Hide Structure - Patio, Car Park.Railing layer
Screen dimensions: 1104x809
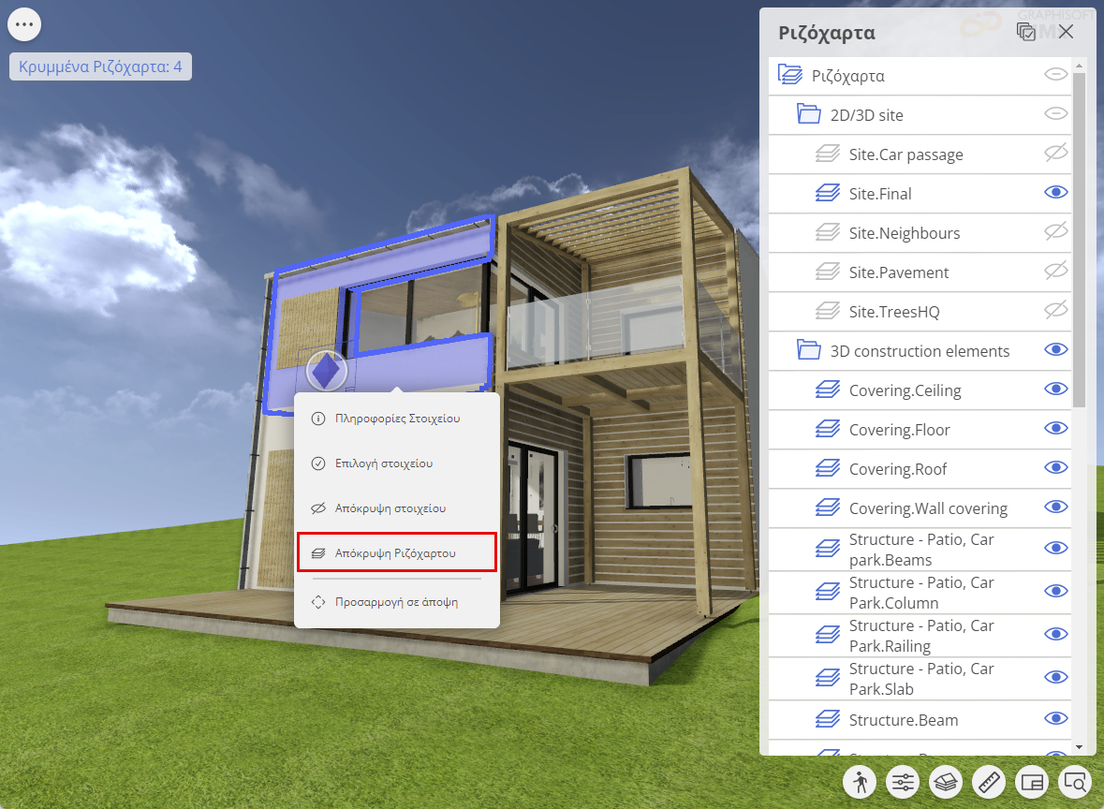tap(1056, 634)
